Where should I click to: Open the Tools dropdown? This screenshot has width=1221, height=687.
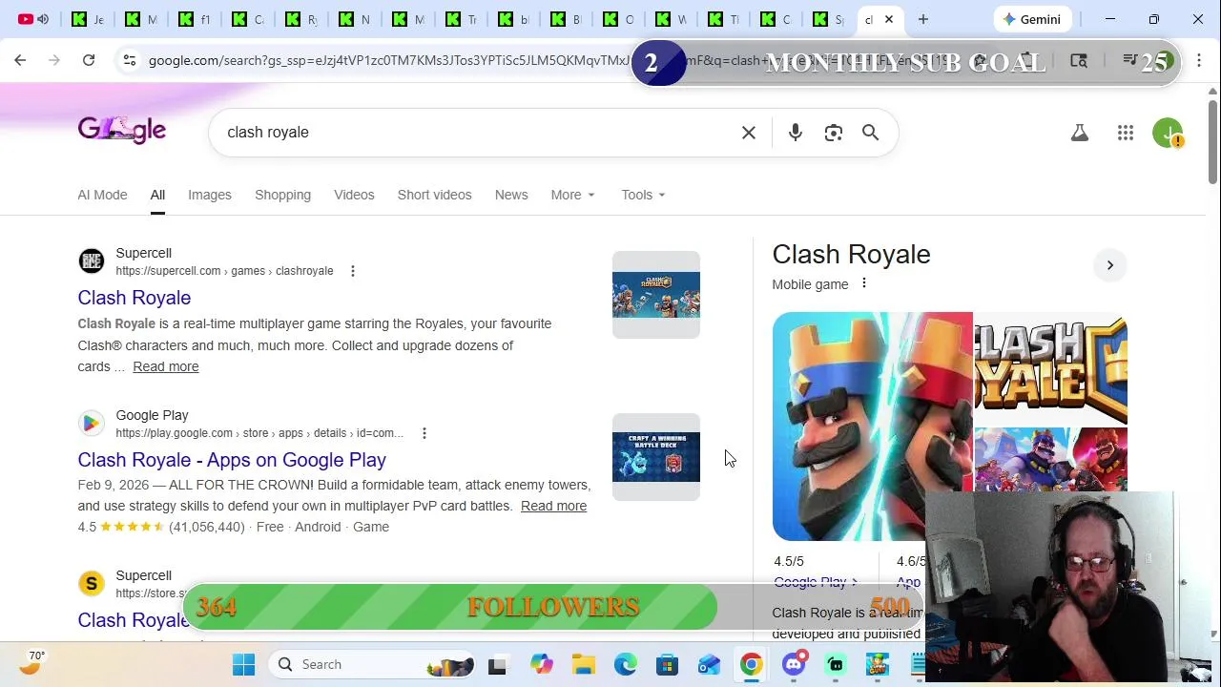643,195
